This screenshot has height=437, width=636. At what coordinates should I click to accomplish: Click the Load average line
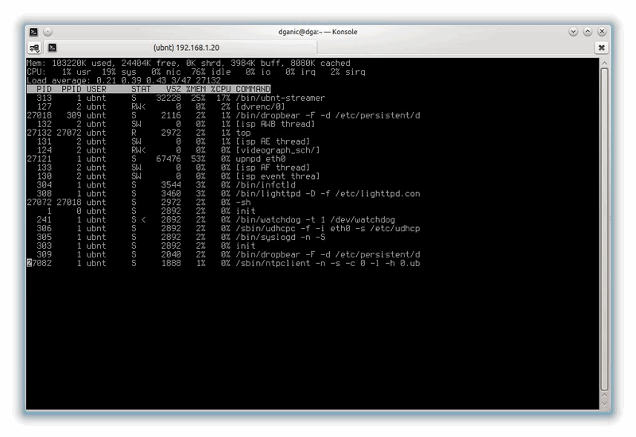124,81
